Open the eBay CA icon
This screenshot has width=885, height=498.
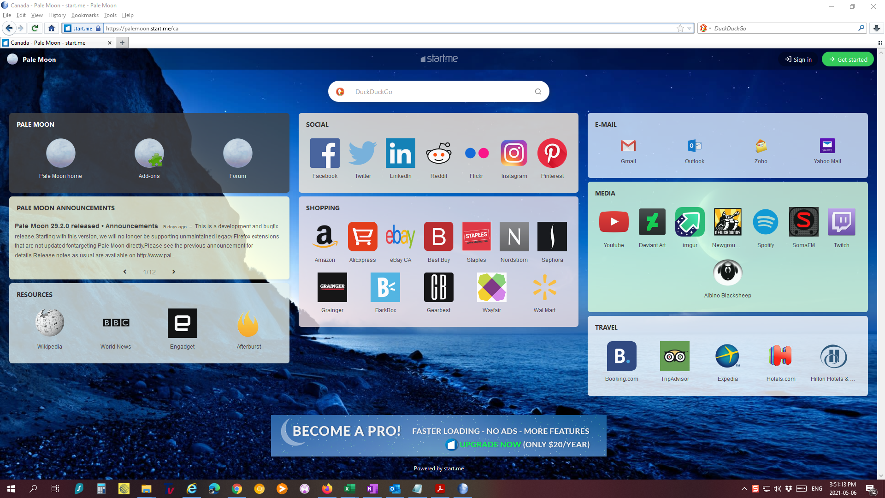click(401, 237)
